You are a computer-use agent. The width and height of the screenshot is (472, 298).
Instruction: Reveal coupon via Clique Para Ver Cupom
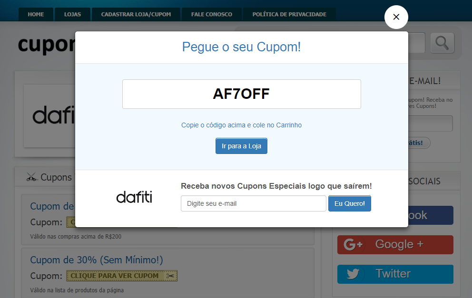tap(122, 276)
